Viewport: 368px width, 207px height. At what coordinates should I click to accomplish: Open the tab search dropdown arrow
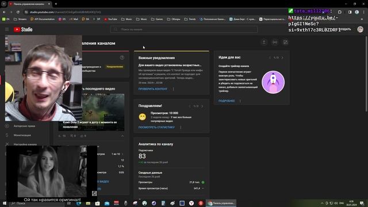point(4,4)
